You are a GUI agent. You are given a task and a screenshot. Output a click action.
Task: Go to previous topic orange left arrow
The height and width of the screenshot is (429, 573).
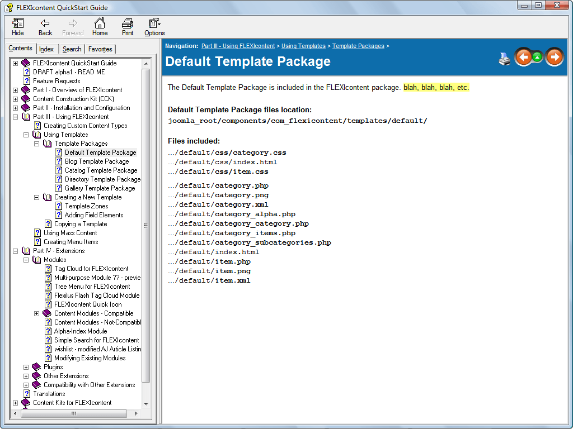[x=524, y=57]
